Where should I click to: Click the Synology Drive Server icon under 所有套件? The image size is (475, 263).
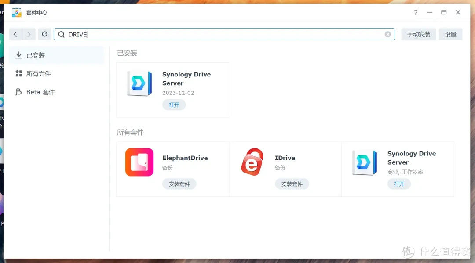point(365,162)
